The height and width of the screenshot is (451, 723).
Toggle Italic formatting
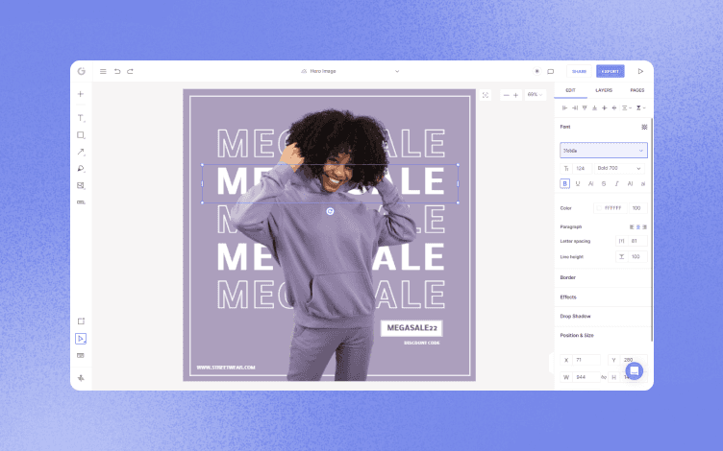pos(617,183)
